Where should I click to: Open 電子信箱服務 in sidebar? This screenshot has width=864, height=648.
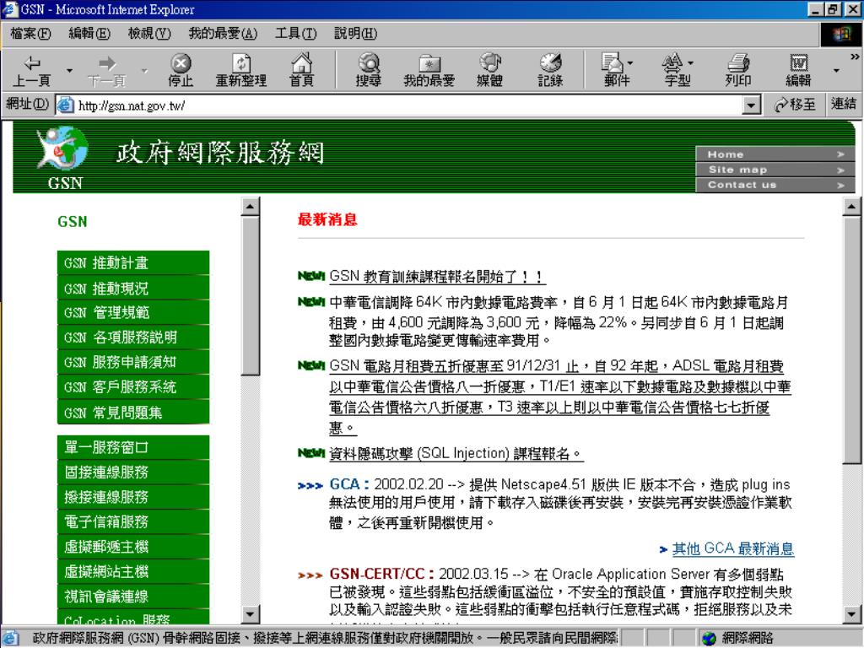coord(133,521)
